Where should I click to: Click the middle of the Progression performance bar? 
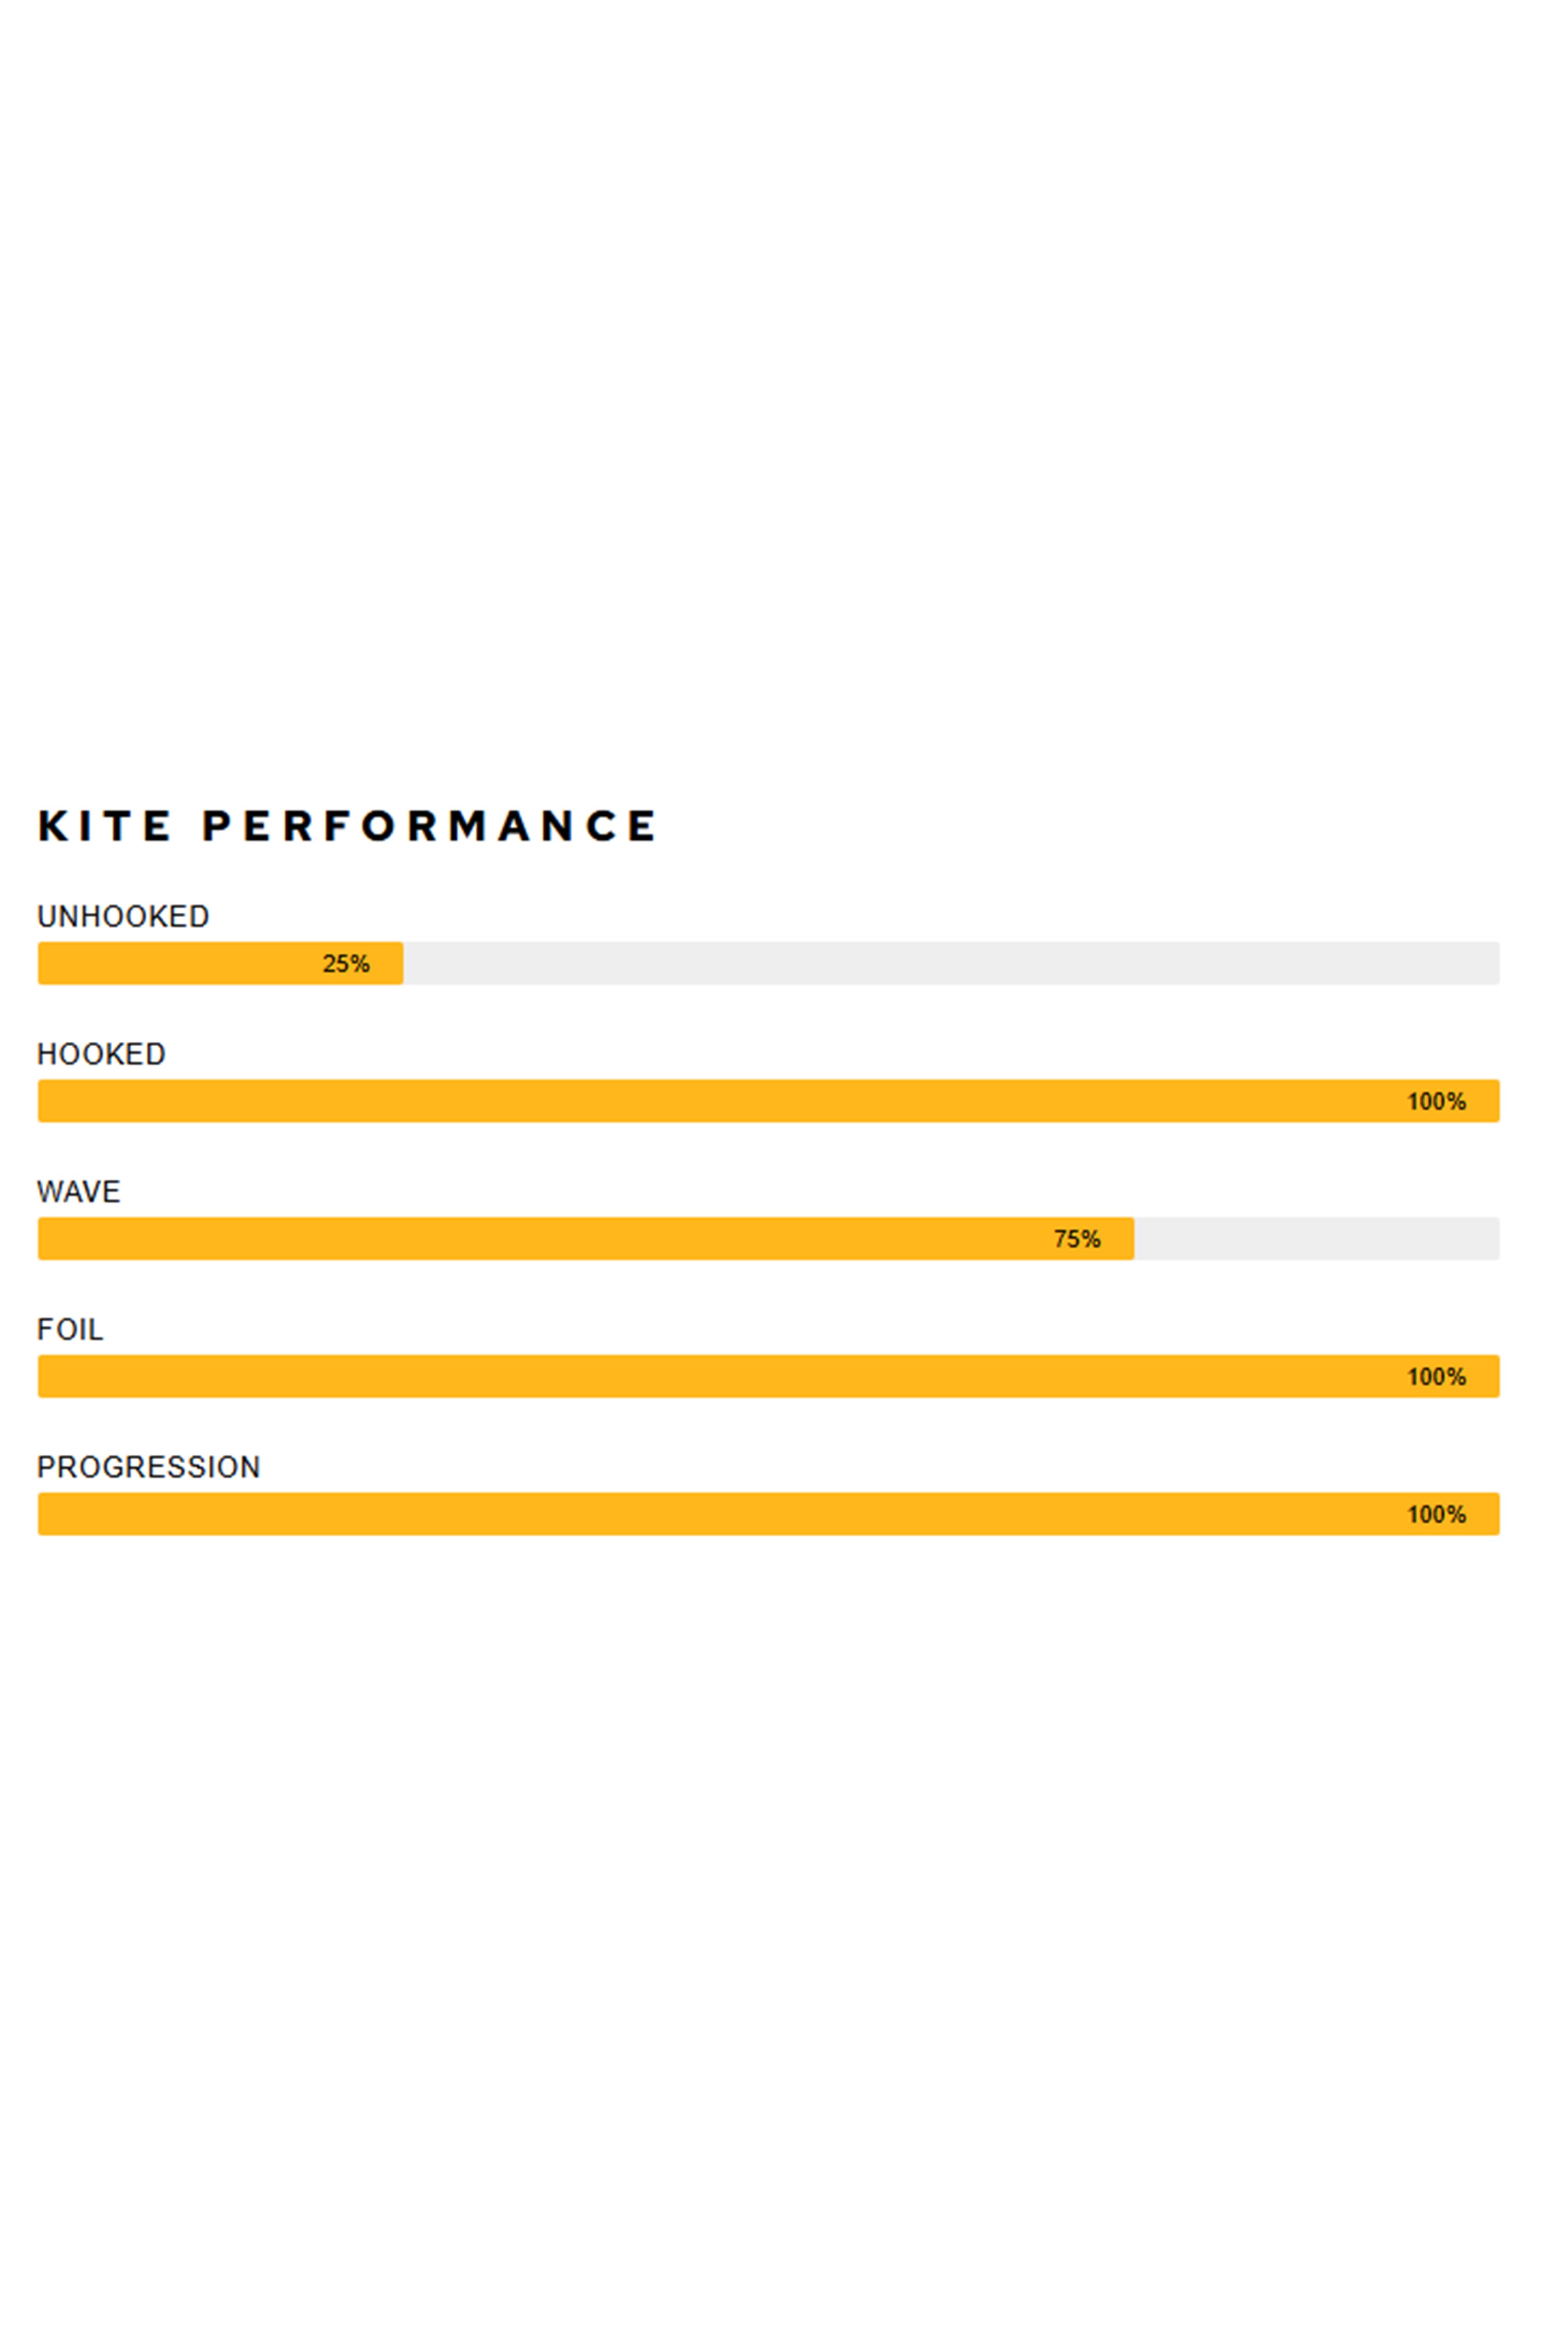point(768,1514)
